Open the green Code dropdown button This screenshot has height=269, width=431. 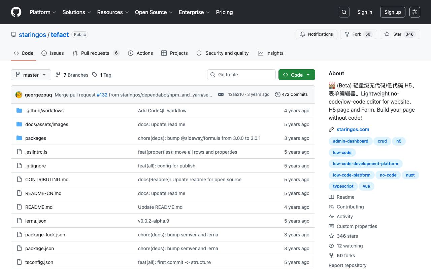[297, 75]
